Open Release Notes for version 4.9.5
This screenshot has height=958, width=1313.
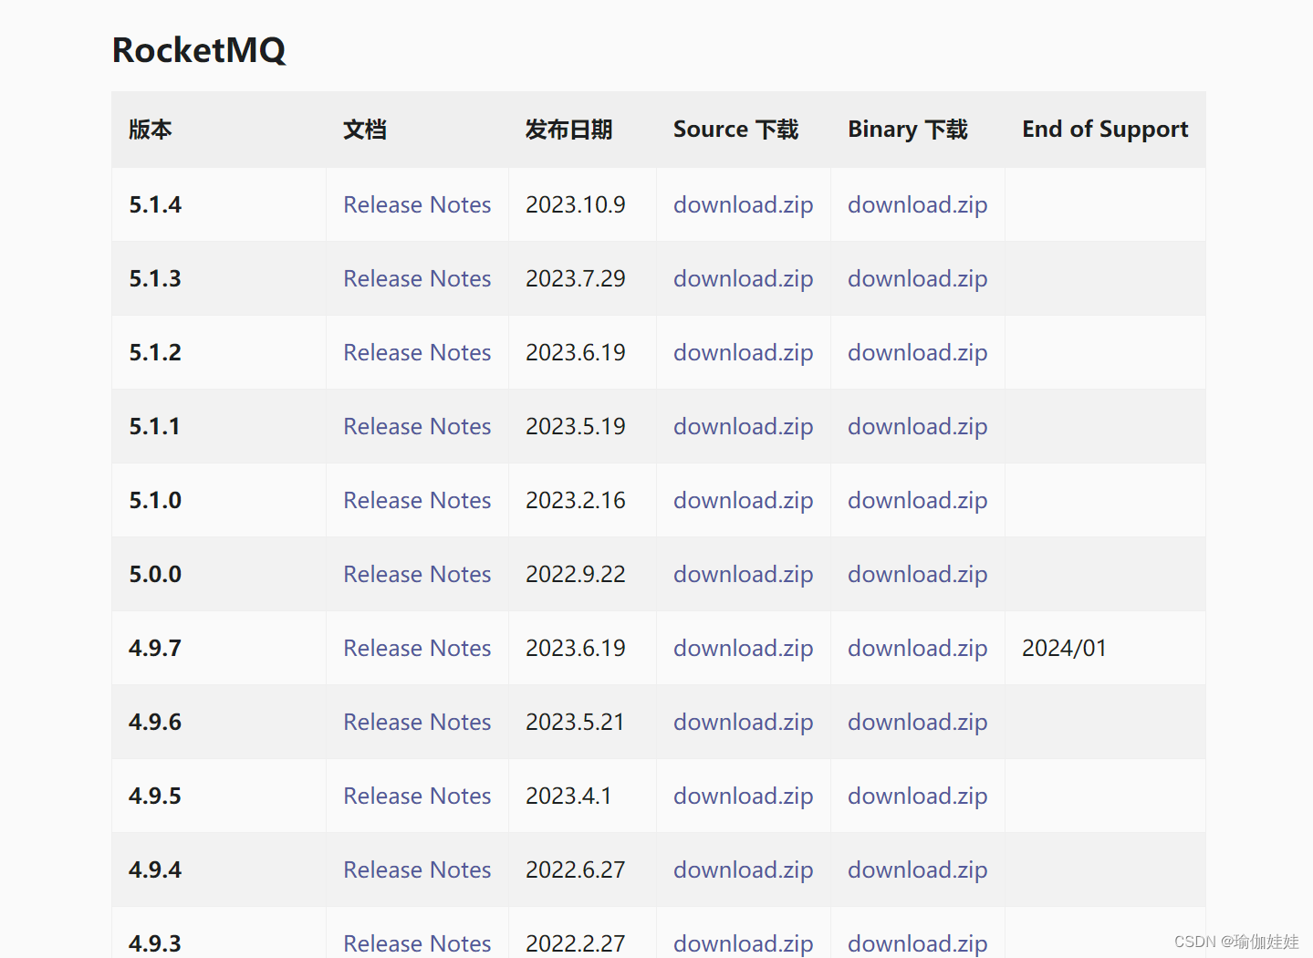(x=417, y=796)
